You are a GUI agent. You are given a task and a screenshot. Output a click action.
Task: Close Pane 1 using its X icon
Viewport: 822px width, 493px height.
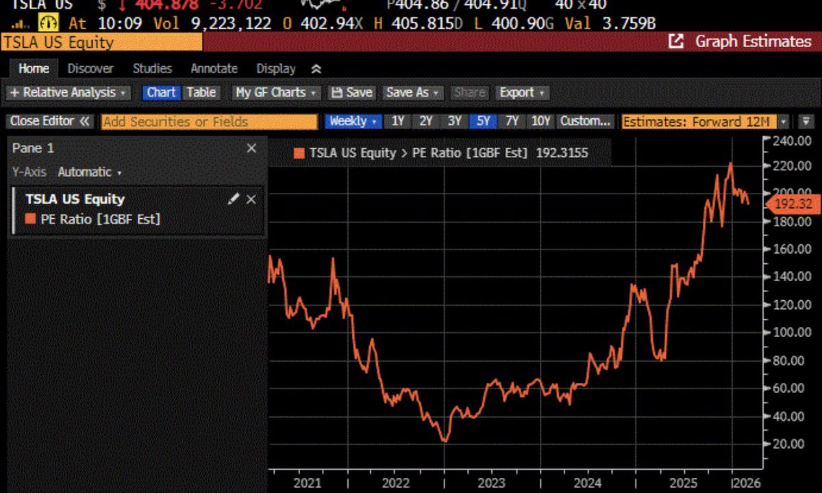pyautogui.click(x=251, y=148)
